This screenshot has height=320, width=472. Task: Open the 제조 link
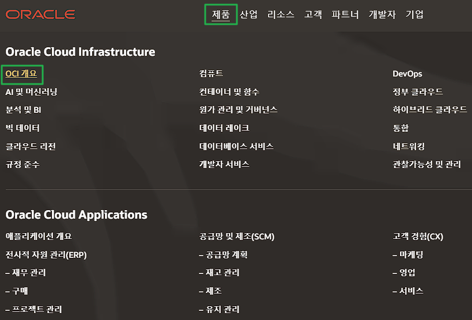pos(210,291)
